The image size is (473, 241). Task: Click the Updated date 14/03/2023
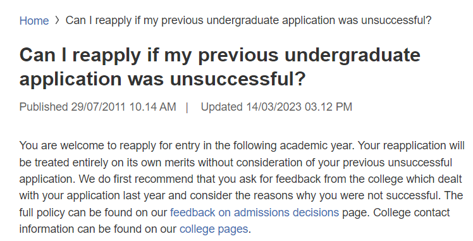click(274, 107)
